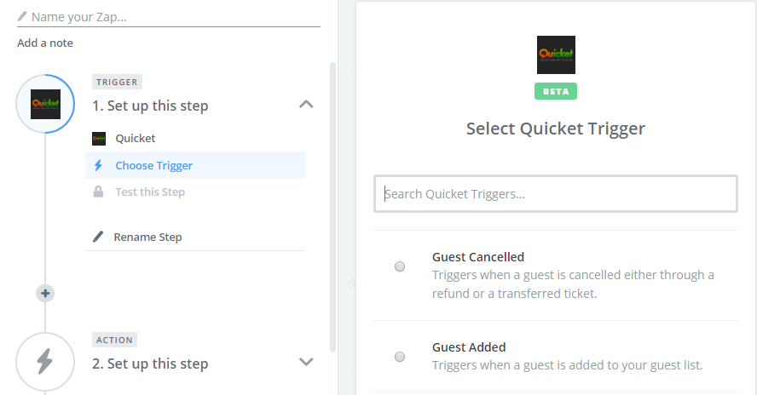
Task: Select the Guest Added radio button
Action: click(x=400, y=357)
